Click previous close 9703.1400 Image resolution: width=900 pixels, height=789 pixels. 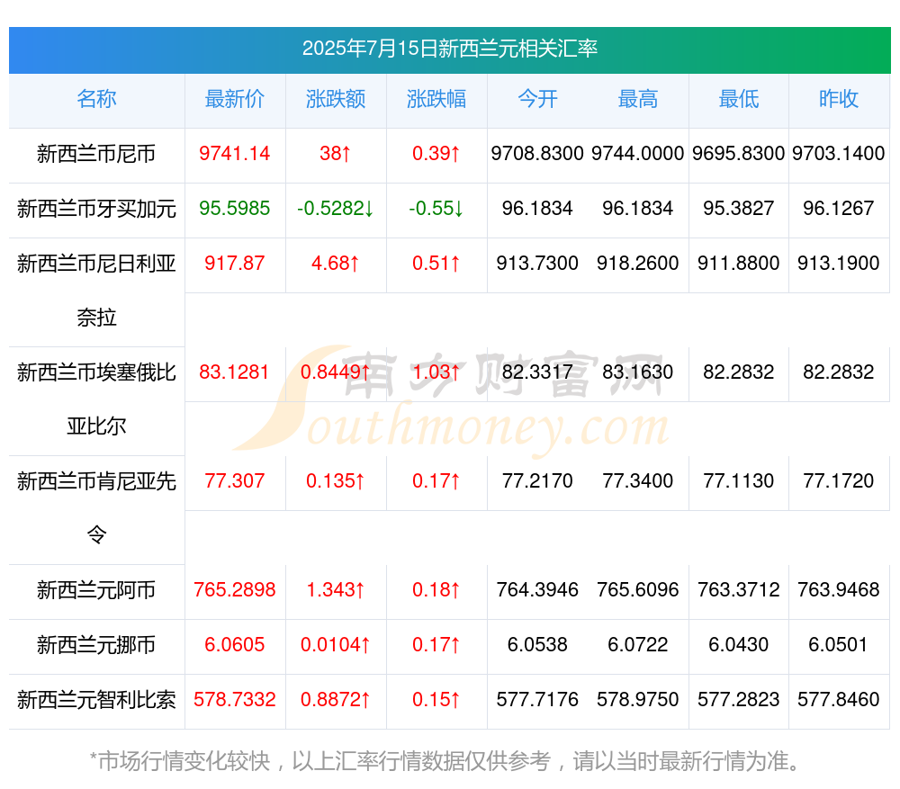(839, 154)
